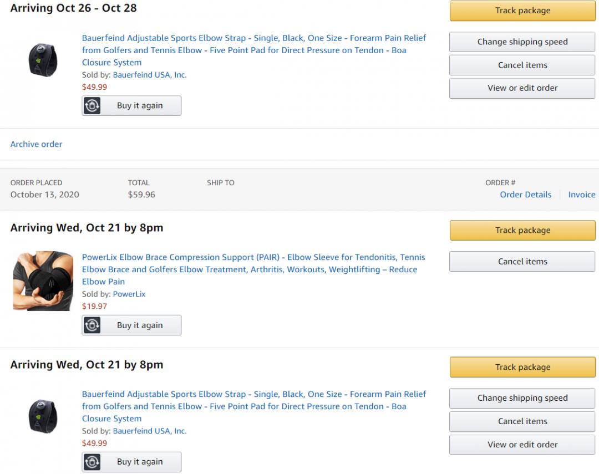Image resolution: width=599 pixels, height=474 pixels.
Task: View or edit the top order
Action: point(522,88)
